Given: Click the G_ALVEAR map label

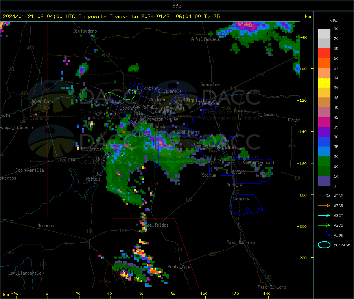Looking at the screenshot, I should click(x=235, y=172).
